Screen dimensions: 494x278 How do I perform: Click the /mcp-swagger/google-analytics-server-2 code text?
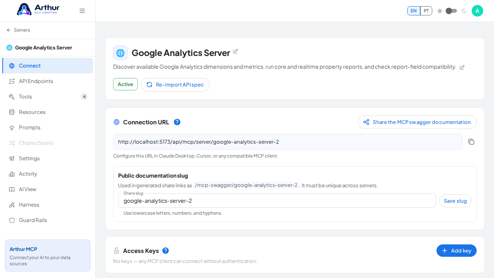[x=246, y=185]
